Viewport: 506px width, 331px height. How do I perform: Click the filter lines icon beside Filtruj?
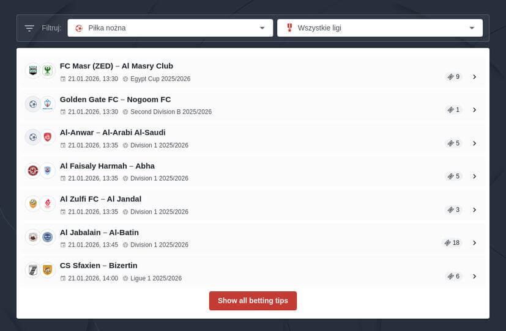coord(29,28)
